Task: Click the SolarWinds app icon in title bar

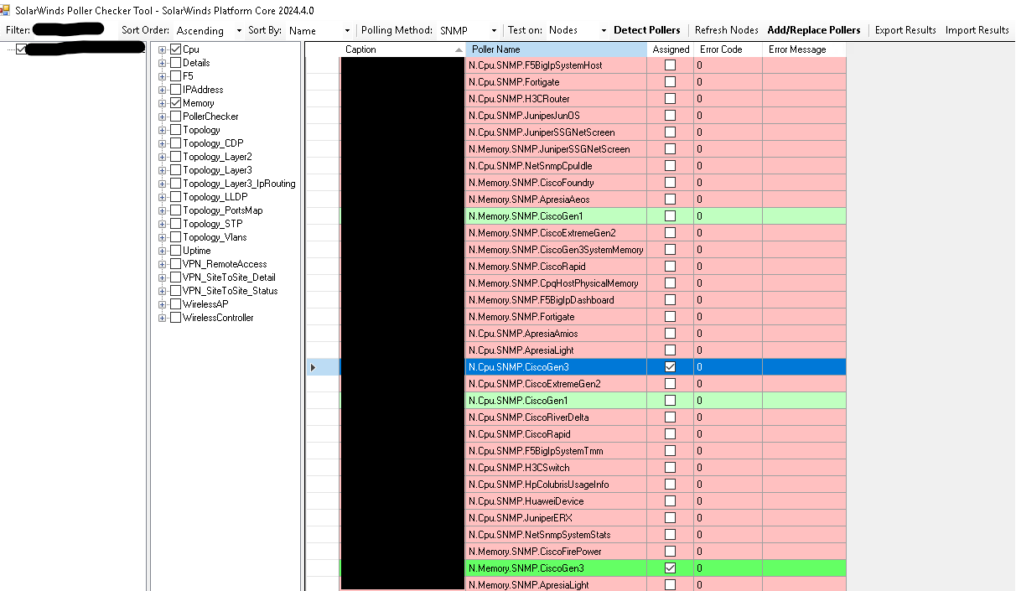Action: click(4, 9)
